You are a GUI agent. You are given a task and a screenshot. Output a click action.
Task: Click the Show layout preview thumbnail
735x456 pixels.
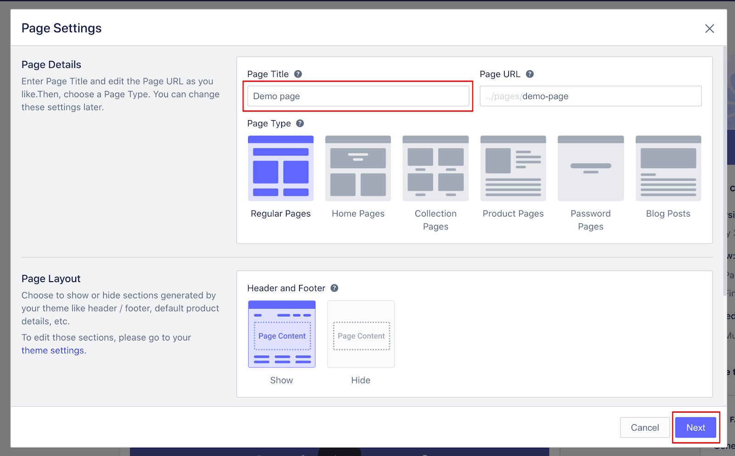[x=282, y=334]
